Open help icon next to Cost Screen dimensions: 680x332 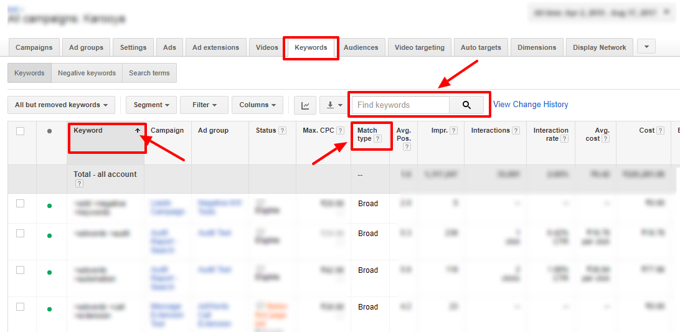(x=661, y=131)
